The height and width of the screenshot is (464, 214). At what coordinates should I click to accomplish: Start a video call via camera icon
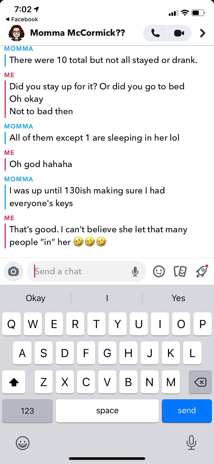coord(179,33)
